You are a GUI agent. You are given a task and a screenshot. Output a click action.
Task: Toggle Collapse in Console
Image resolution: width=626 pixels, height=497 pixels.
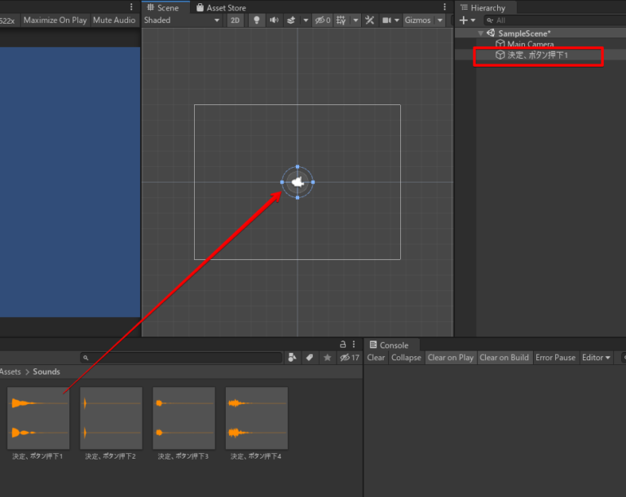(406, 358)
